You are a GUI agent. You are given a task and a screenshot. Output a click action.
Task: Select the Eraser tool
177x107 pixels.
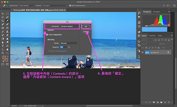7,35
